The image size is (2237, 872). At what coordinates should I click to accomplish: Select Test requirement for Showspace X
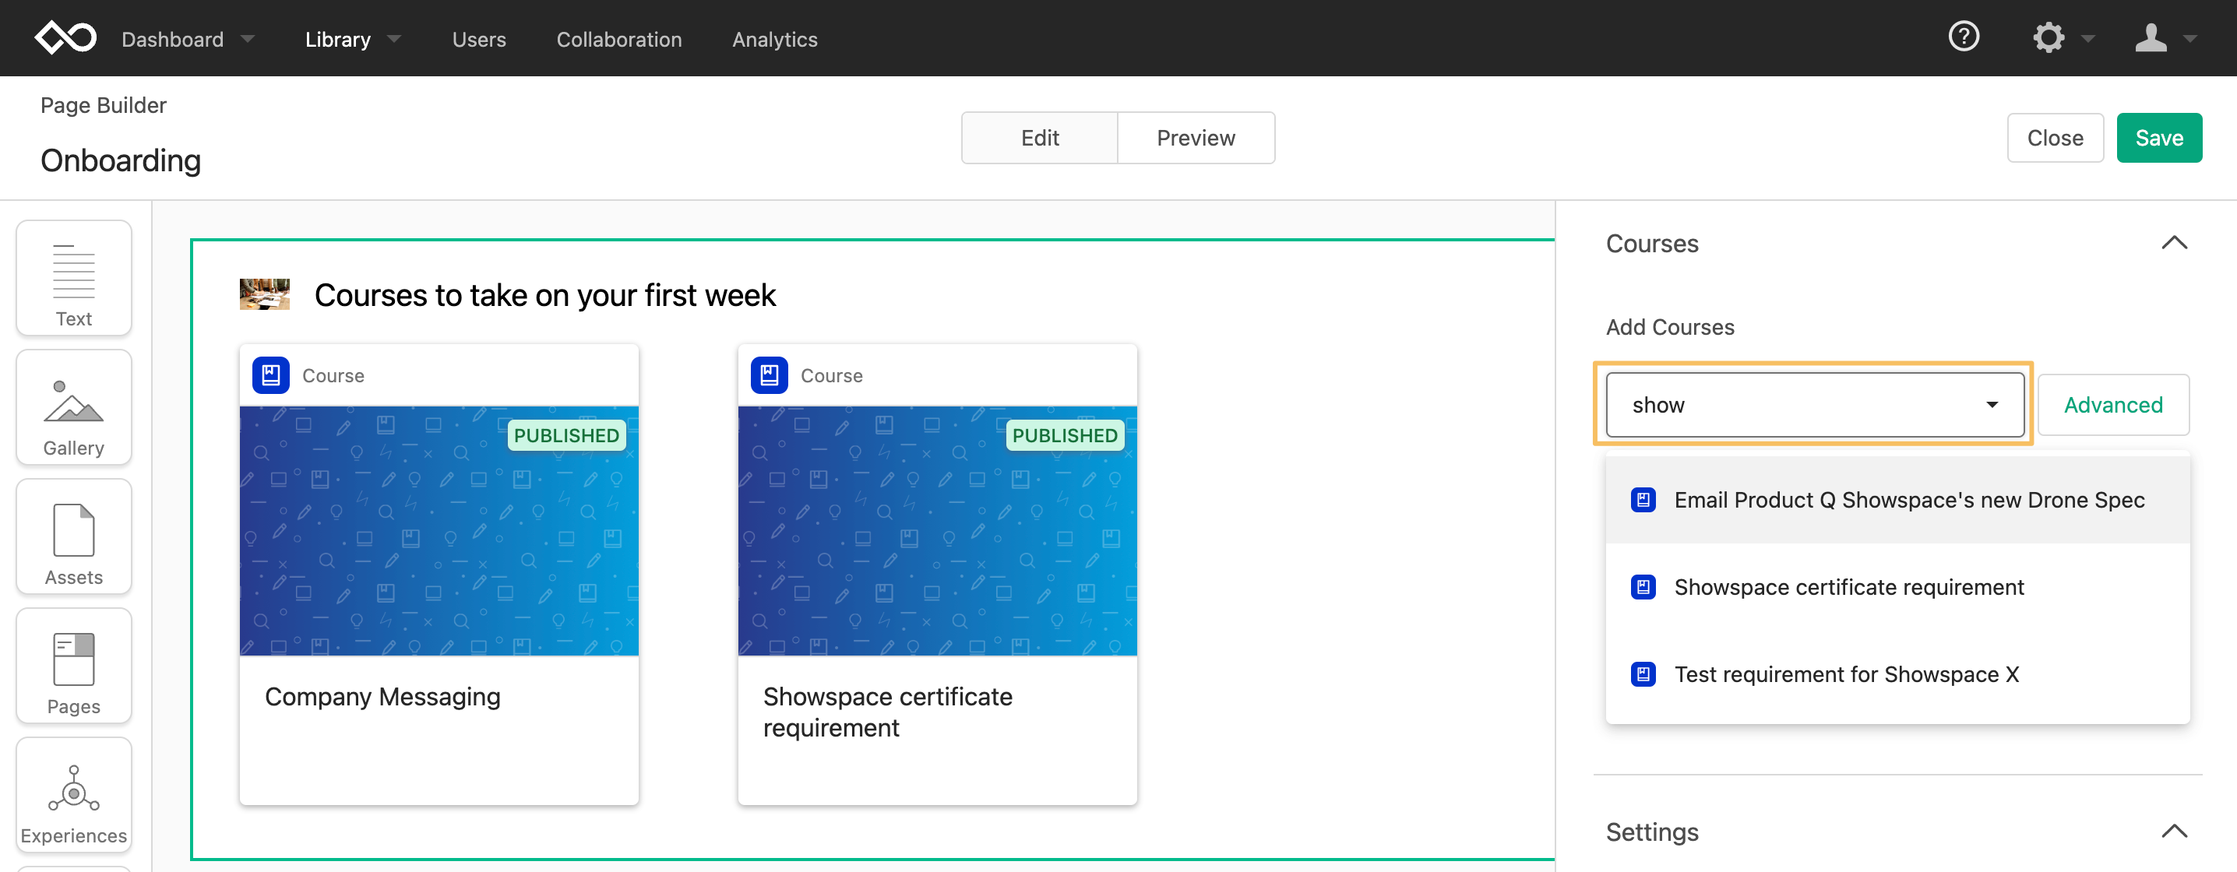[x=1897, y=674]
